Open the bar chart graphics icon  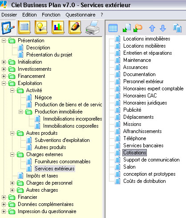[x=58, y=28]
